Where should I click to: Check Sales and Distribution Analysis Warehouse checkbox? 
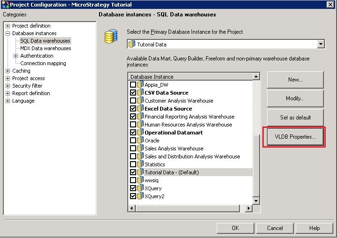point(133,156)
